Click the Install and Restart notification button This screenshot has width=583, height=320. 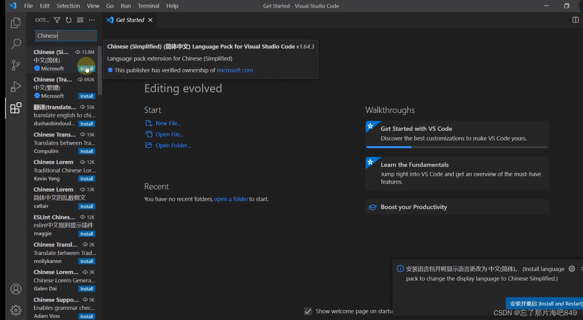click(544, 304)
